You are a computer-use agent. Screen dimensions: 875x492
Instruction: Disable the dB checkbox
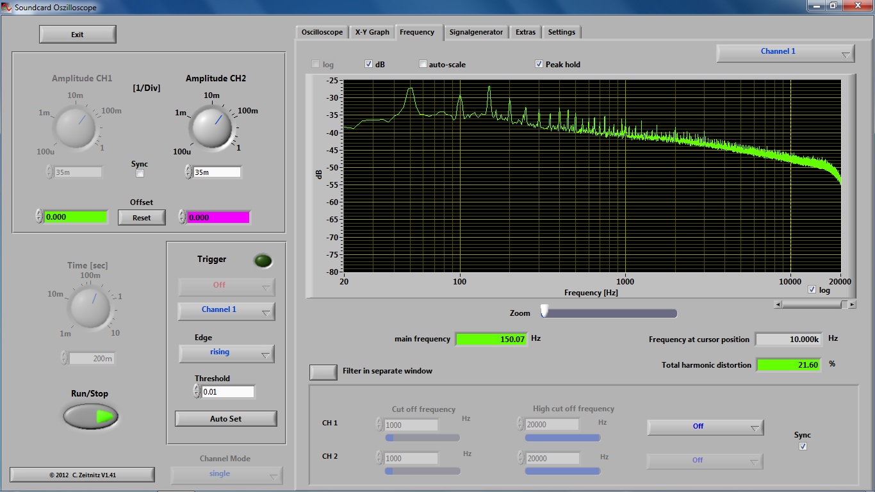tap(369, 64)
